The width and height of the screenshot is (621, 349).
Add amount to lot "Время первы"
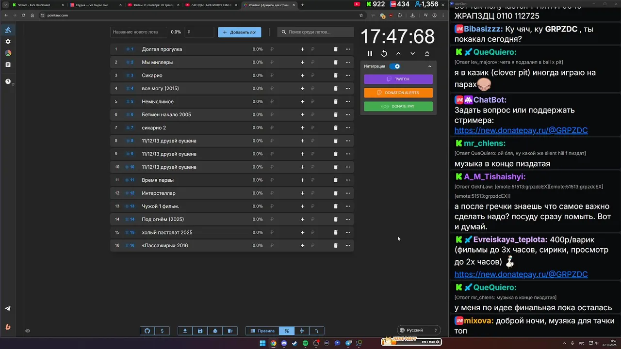(302, 180)
